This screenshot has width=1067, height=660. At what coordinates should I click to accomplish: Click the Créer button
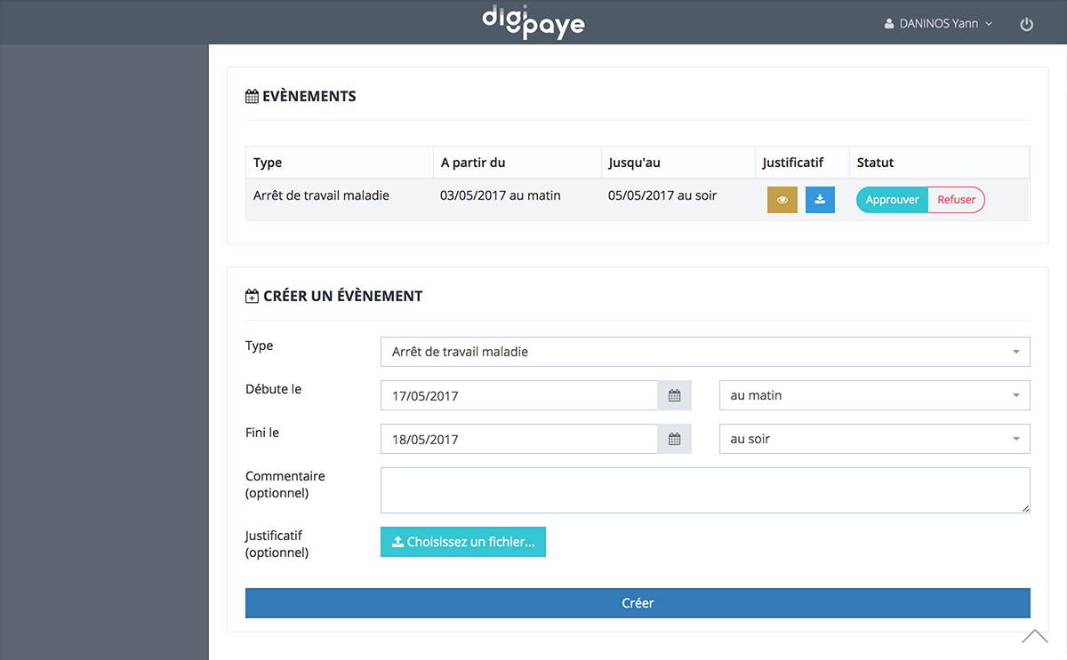pyautogui.click(x=638, y=603)
